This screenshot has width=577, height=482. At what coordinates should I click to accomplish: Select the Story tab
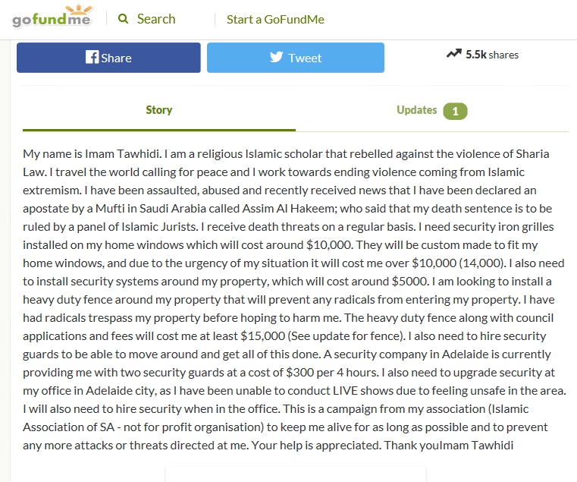click(159, 110)
